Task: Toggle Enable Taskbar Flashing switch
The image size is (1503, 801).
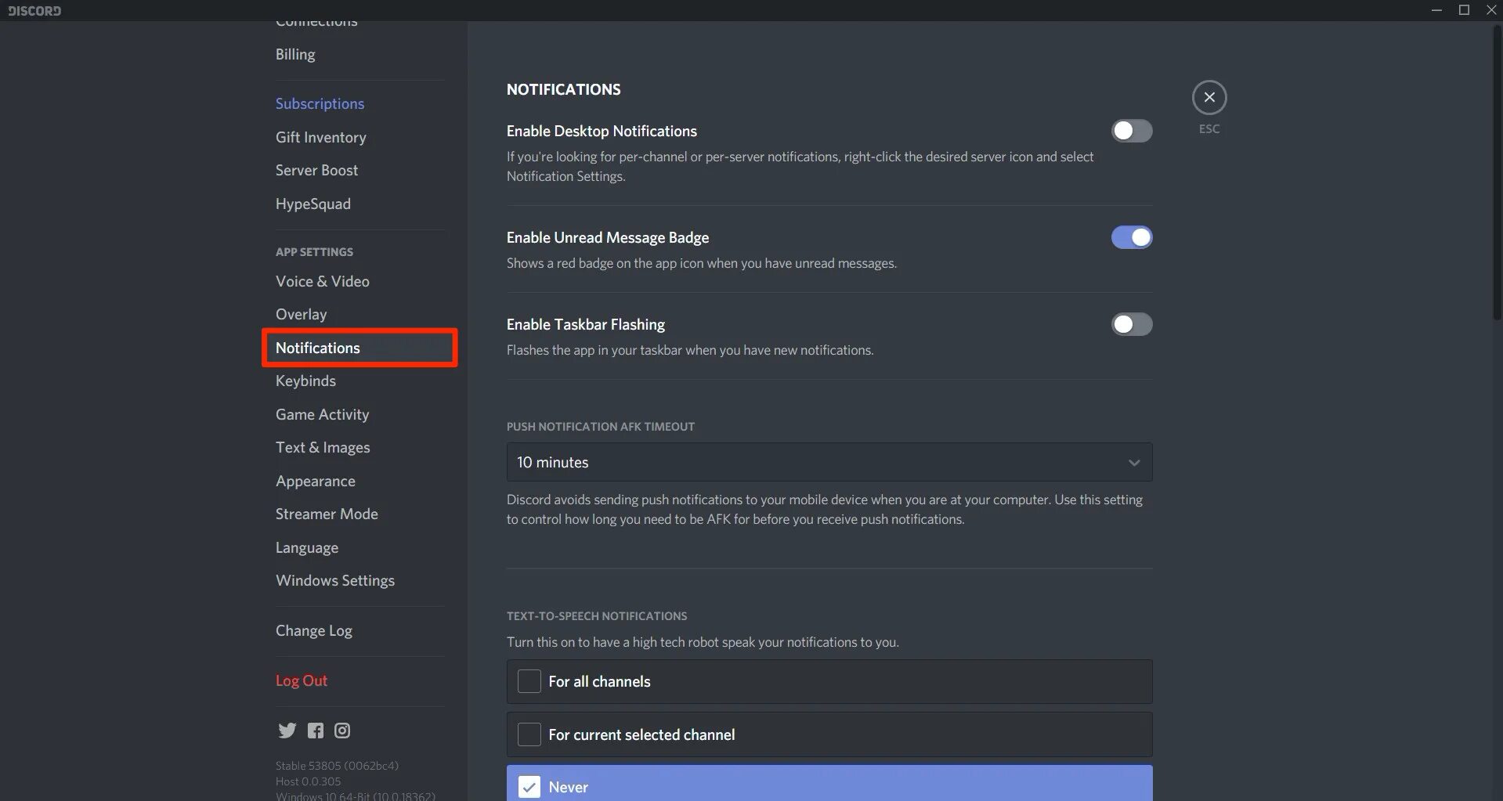Action: tap(1132, 324)
